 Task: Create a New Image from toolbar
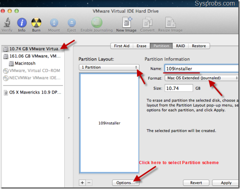point(127,22)
